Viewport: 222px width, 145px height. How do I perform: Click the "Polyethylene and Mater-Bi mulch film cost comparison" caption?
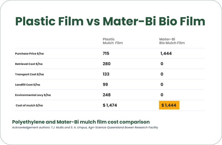coord(81,122)
